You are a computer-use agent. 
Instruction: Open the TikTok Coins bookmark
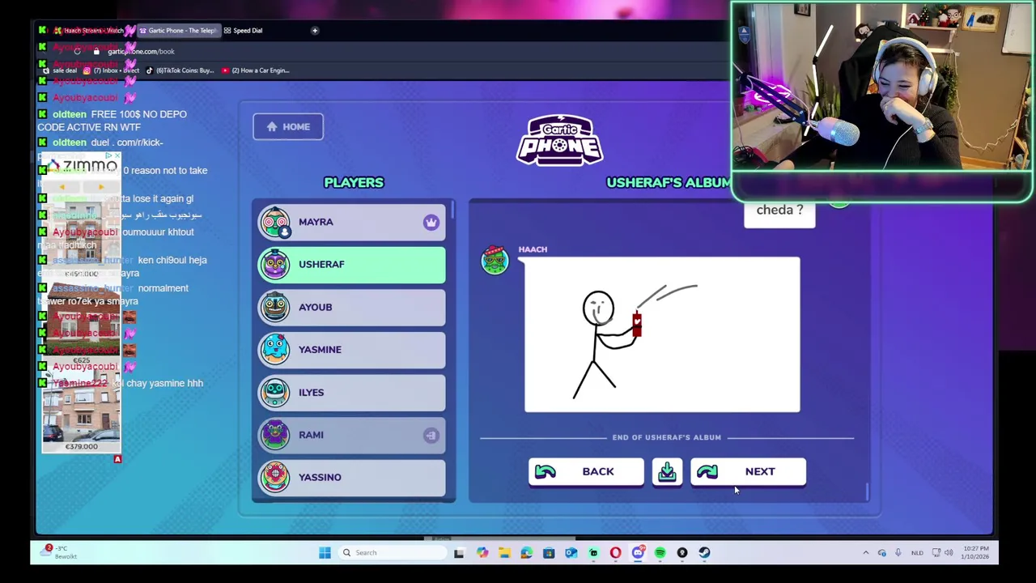tap(180, 70)
